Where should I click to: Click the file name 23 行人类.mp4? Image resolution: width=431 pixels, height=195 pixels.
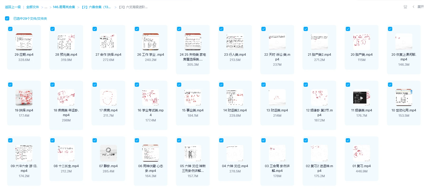235,55
